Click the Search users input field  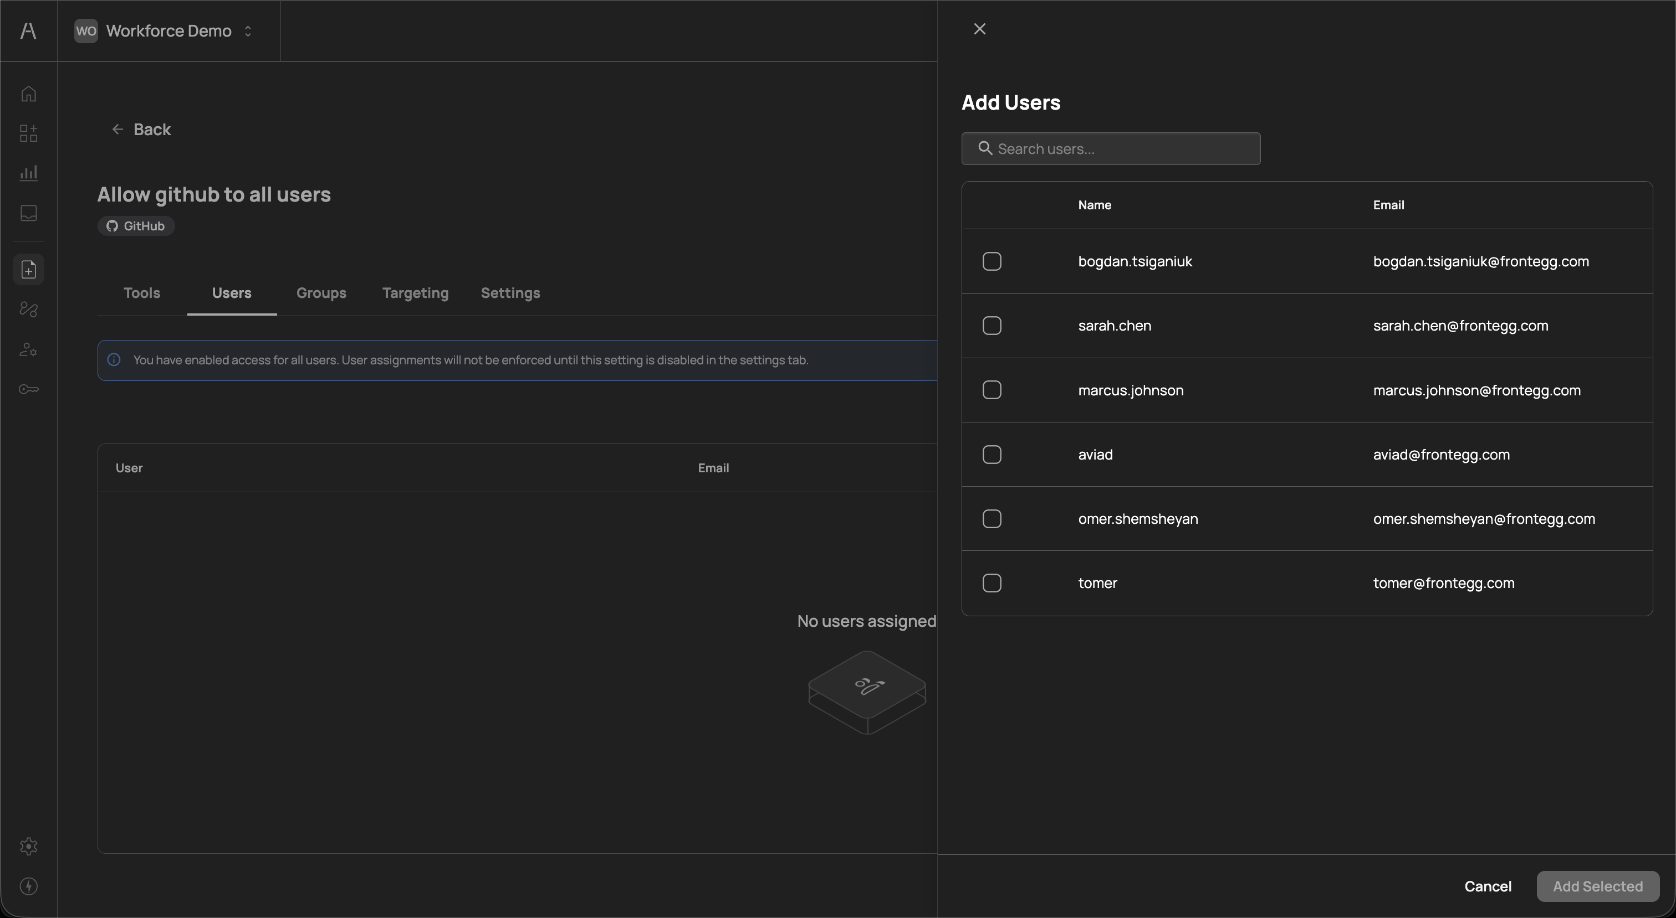click(1119, 149)
